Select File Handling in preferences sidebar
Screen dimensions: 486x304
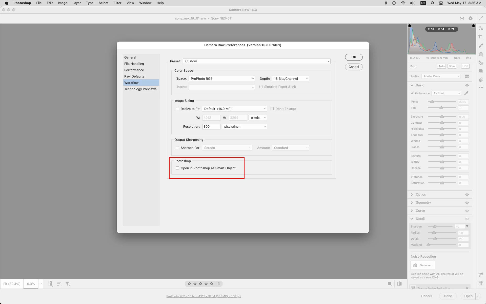[x=134, y=64]
